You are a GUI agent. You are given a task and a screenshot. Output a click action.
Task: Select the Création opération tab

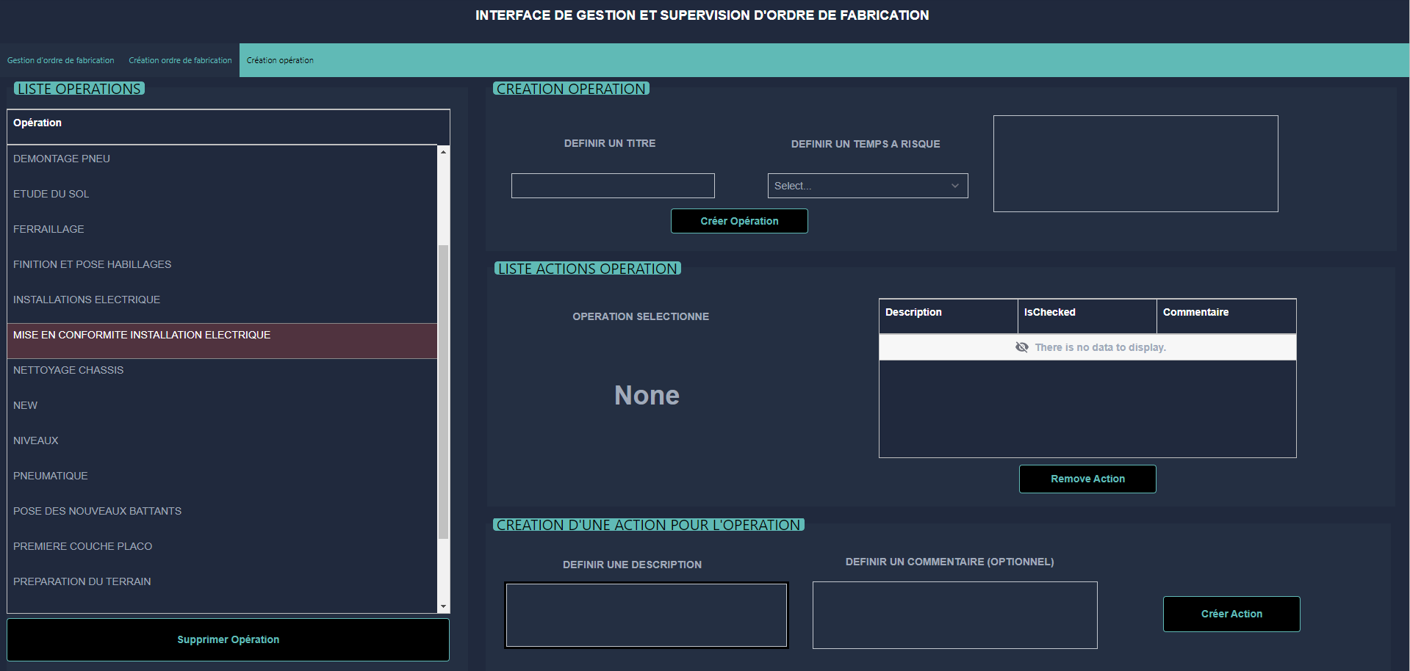[x=280, y=60]
